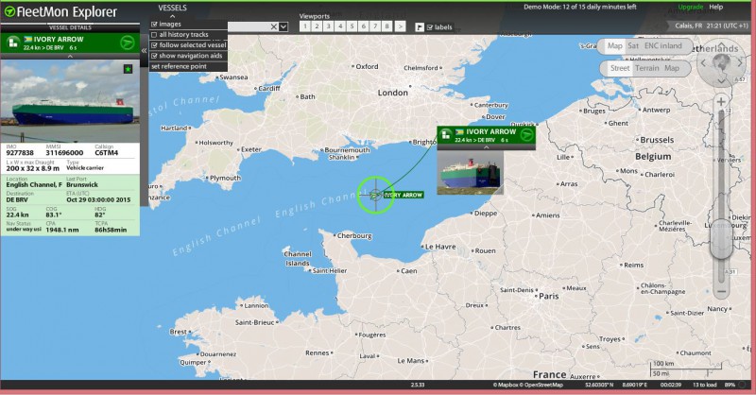The height and width of the screenshot is (395, 756).
Task: Click the vessel type icon in details header
Action: (12, 43)
